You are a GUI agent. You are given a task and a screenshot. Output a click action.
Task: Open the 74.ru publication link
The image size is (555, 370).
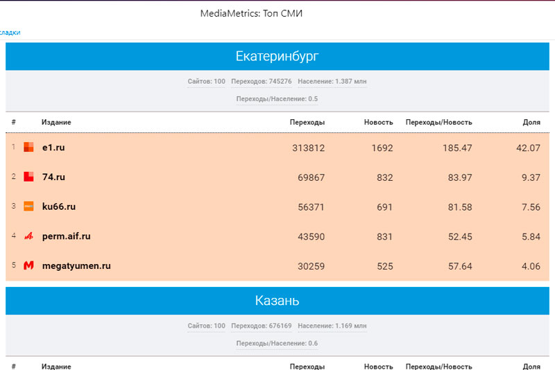tap(53, 177)
